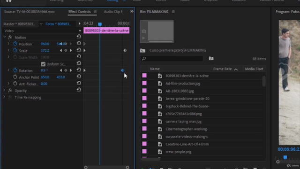Click the pink label of AR-180319883.jpg

pos(144,91)
